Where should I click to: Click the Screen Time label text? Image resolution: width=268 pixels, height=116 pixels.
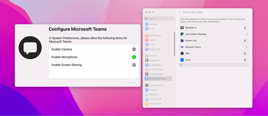click(x=155, y=49)
